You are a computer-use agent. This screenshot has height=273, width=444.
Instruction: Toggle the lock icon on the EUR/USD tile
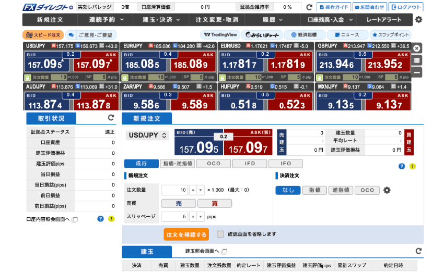click(223, 77)
